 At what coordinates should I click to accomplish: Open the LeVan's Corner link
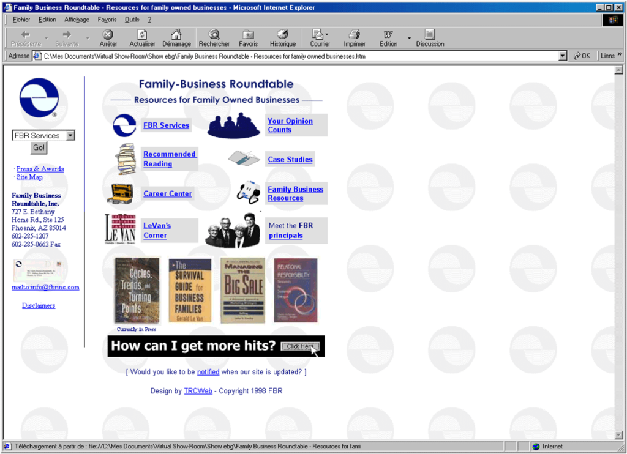pyautogui.click(x=157, y=231)
